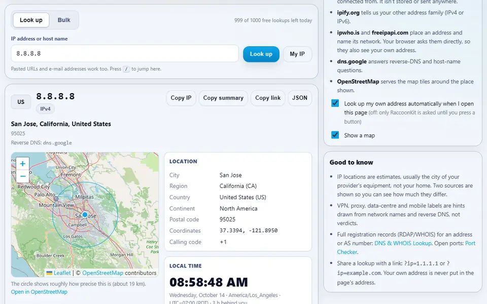The width and height of the screenshot is (487, 304).
Task: Switch to the Bulk tab
Action: [64, 20]
